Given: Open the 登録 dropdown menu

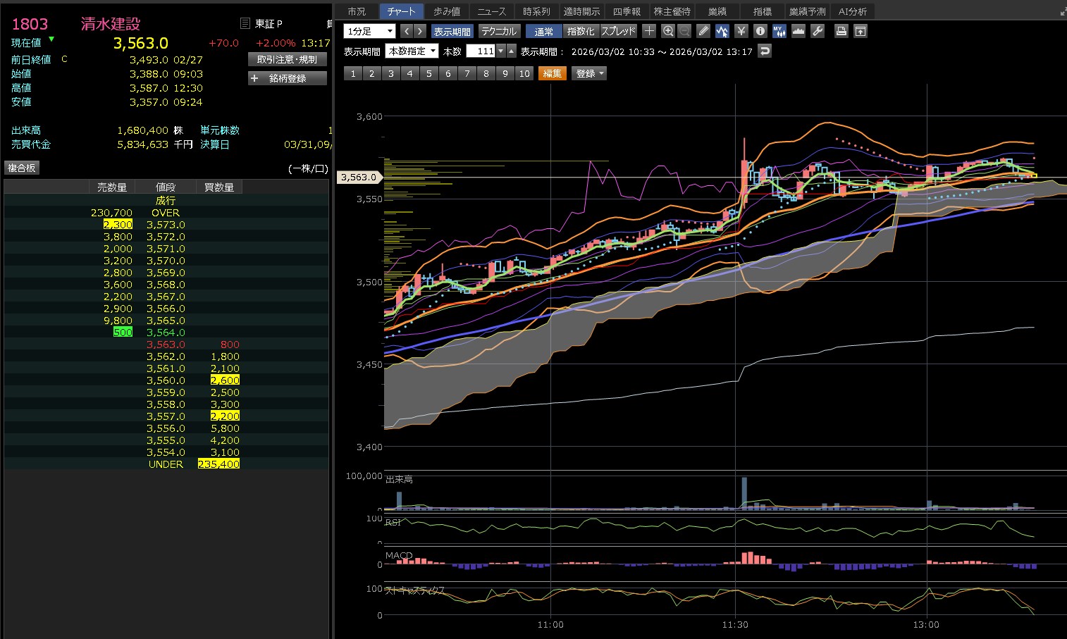Looking at the screenshot, I should (x=589, y=73).
